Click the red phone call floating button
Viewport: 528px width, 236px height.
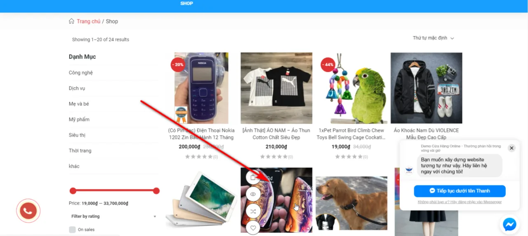tap(28, 211)
